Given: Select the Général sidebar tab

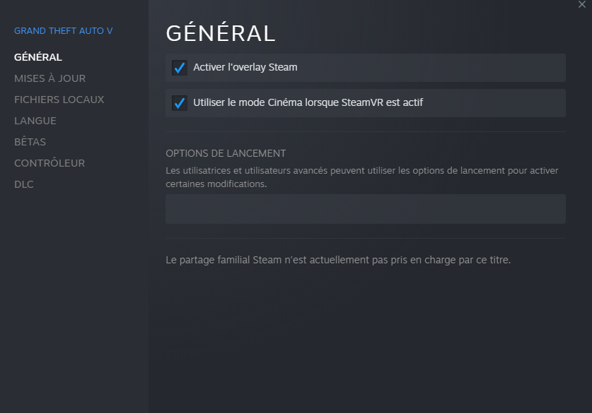Looking at the screenshot, I should coord(38,57).
